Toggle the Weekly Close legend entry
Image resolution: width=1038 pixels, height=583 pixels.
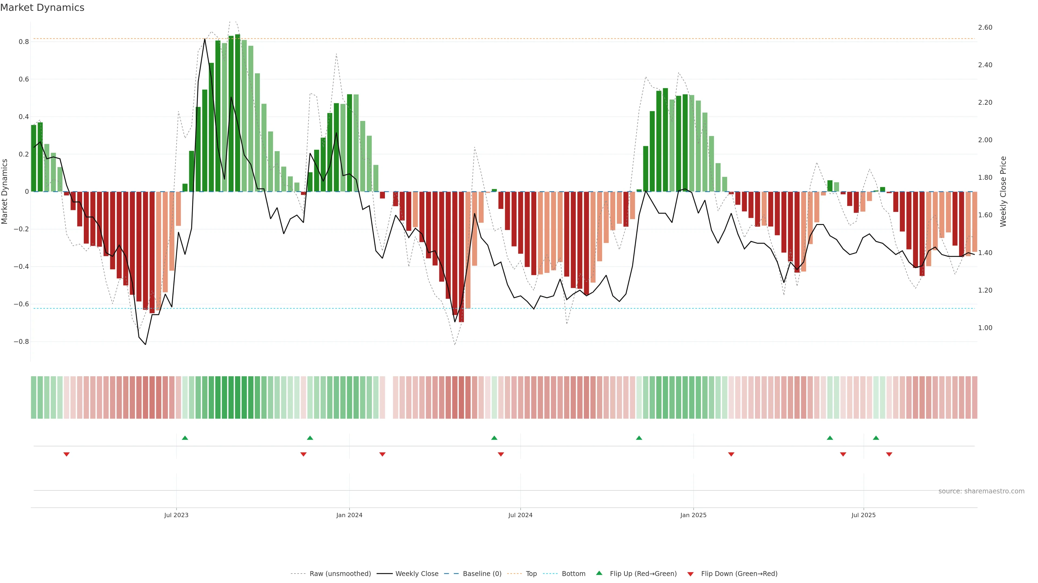[417, 574]
